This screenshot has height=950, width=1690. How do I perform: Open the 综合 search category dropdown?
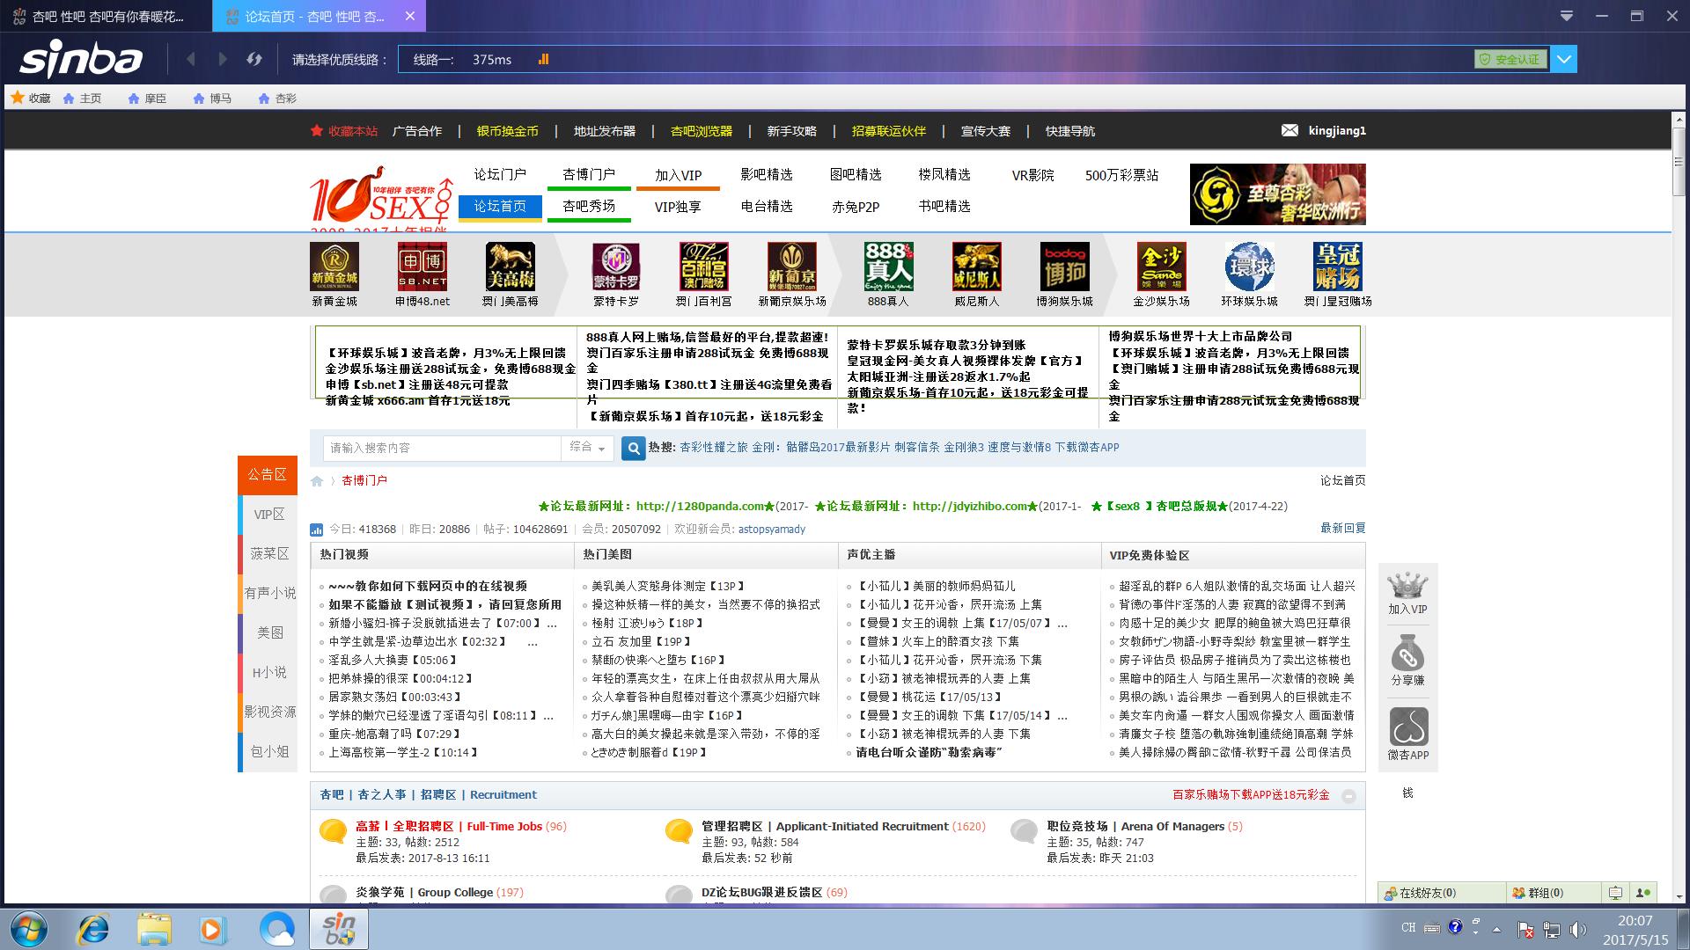(589, 448)
